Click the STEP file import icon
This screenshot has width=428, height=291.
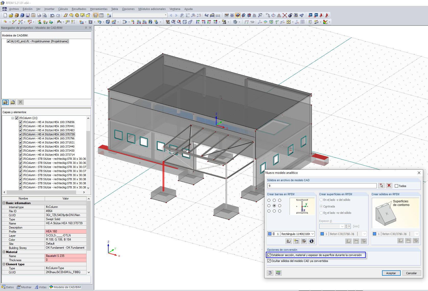click(13, 102)
